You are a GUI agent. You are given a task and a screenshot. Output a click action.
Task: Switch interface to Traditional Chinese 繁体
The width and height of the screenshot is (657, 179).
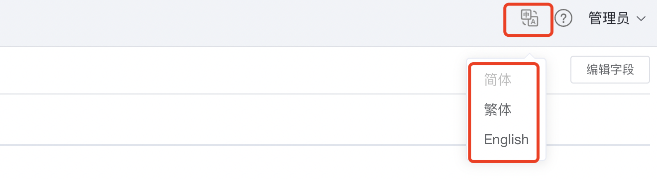tap(498, 110)
